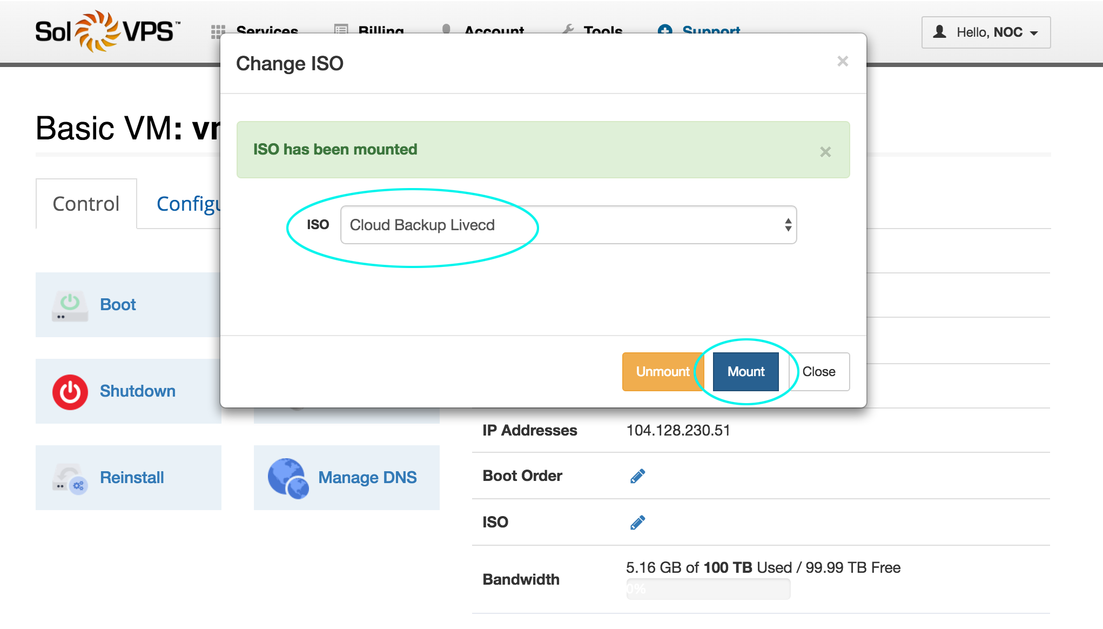Screen dimensions: 1103x629
Task: Click the ISO row pencil icon
Action: [637, 523]
